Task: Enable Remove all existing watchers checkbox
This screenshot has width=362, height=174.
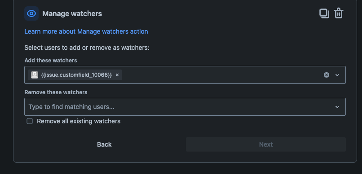Action: [x=30, y=121]
